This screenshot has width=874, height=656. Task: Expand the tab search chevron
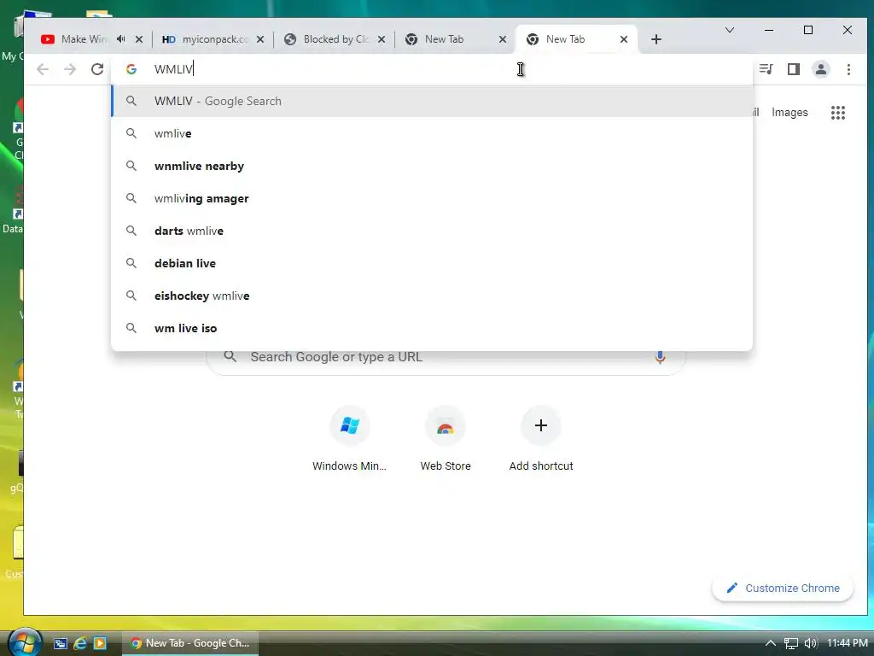tap(729, 30)
